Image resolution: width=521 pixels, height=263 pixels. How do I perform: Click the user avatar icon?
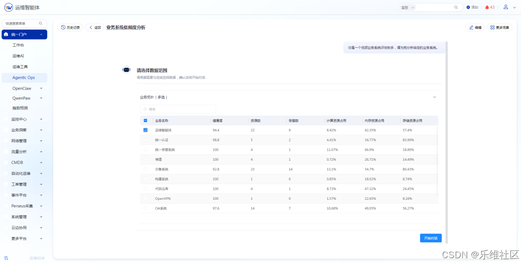pos(506,7)
